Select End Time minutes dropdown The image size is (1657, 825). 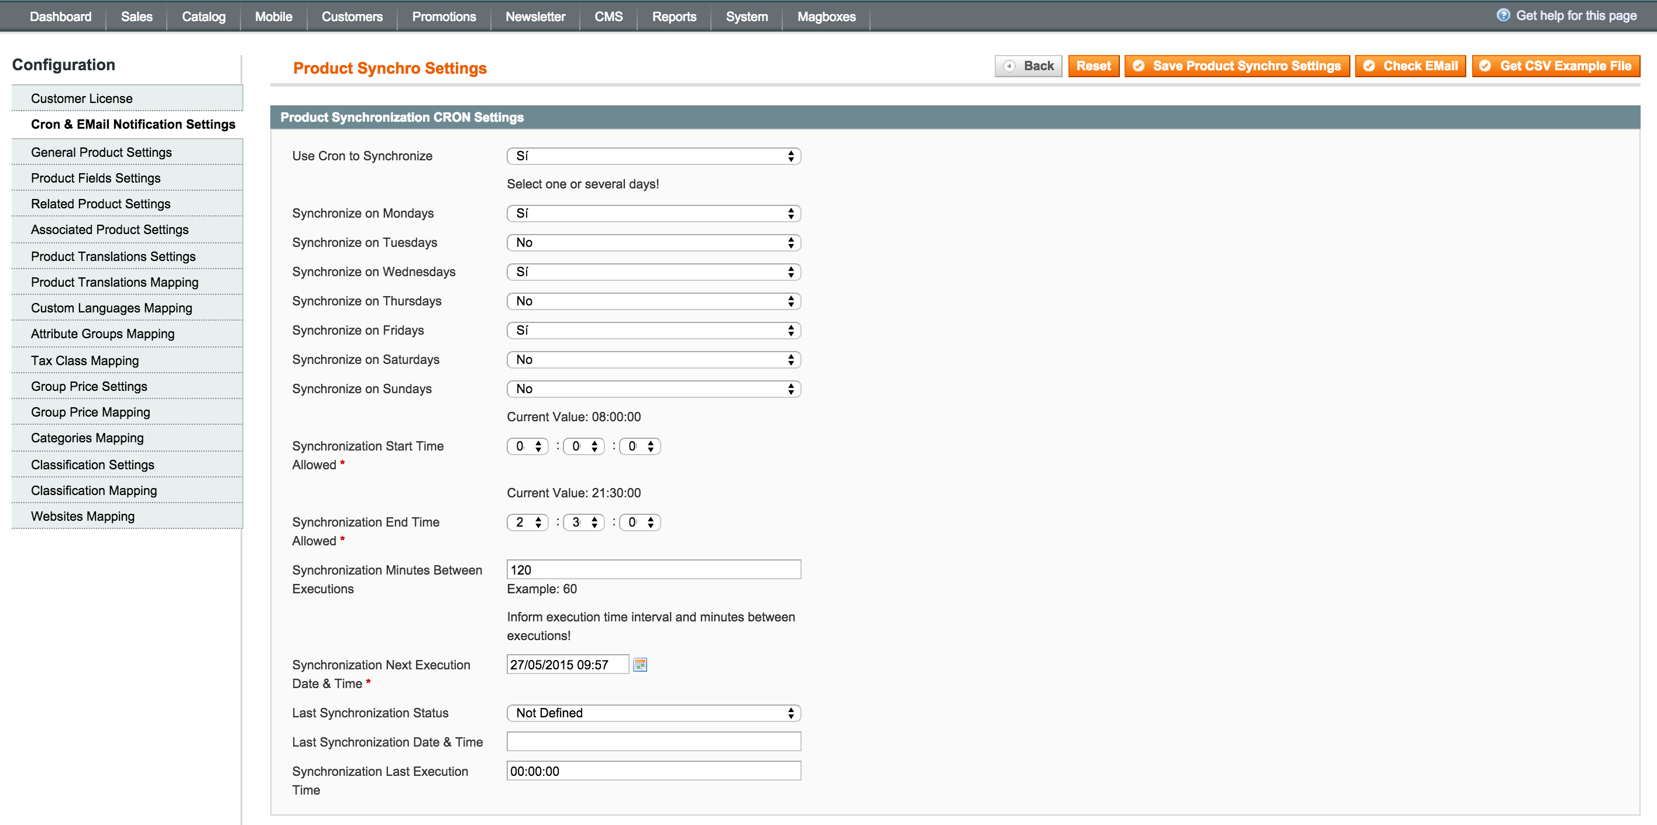[x=583, y=522]
